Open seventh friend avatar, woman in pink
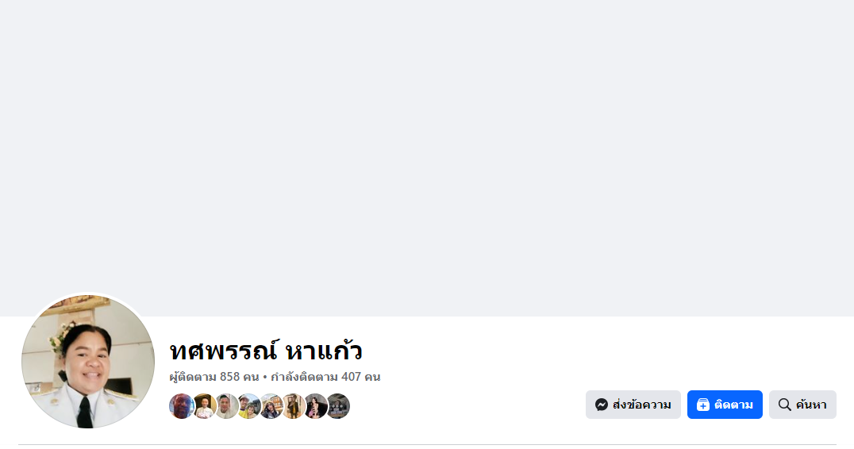854x449 pixels. pos(316,406)
